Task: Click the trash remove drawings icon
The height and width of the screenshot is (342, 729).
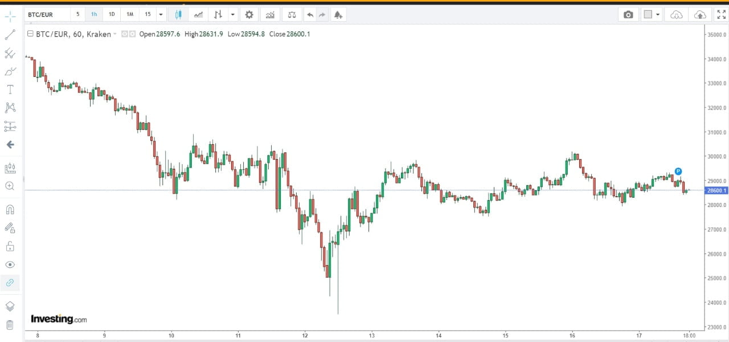Action: [x=10, y=325]
